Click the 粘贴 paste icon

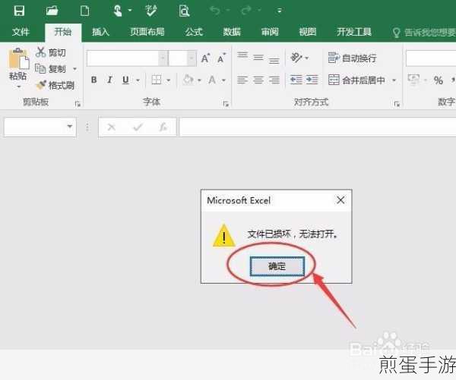click(18, 58)
